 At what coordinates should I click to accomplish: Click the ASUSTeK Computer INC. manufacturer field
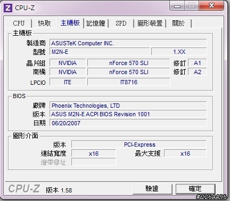(128, 43)
